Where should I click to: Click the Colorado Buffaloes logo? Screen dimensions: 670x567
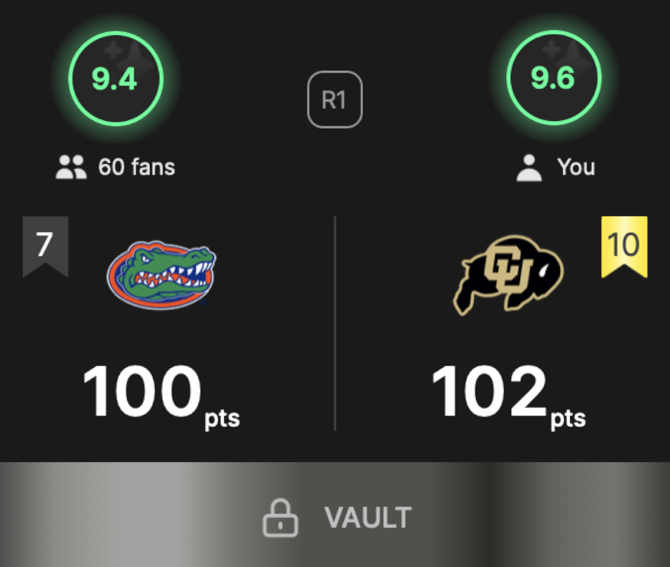508,275
